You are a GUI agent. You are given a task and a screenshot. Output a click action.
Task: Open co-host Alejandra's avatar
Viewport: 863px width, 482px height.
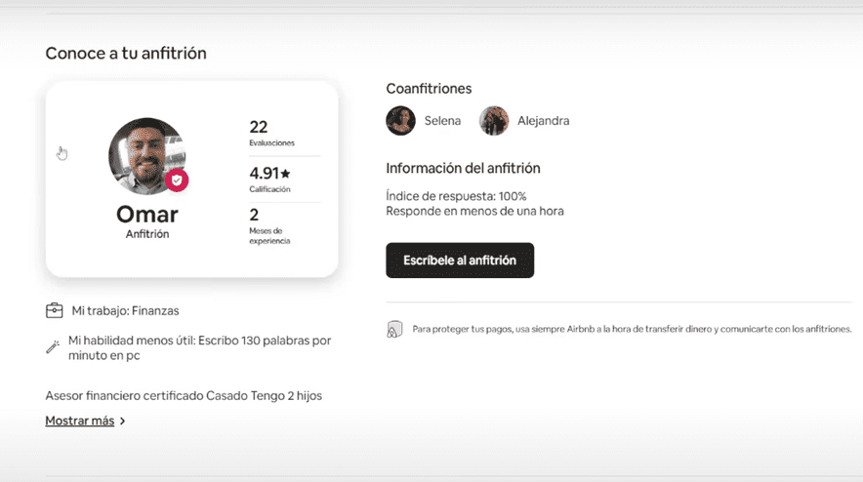coord(494,121)
